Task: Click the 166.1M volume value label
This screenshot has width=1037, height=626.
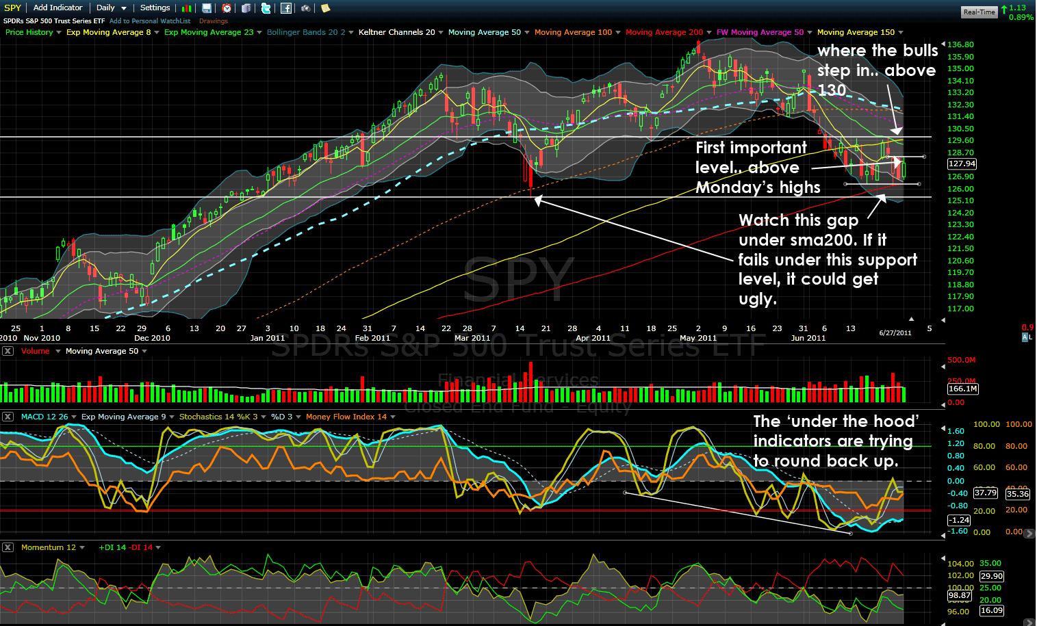Action: tap(963, 389)
